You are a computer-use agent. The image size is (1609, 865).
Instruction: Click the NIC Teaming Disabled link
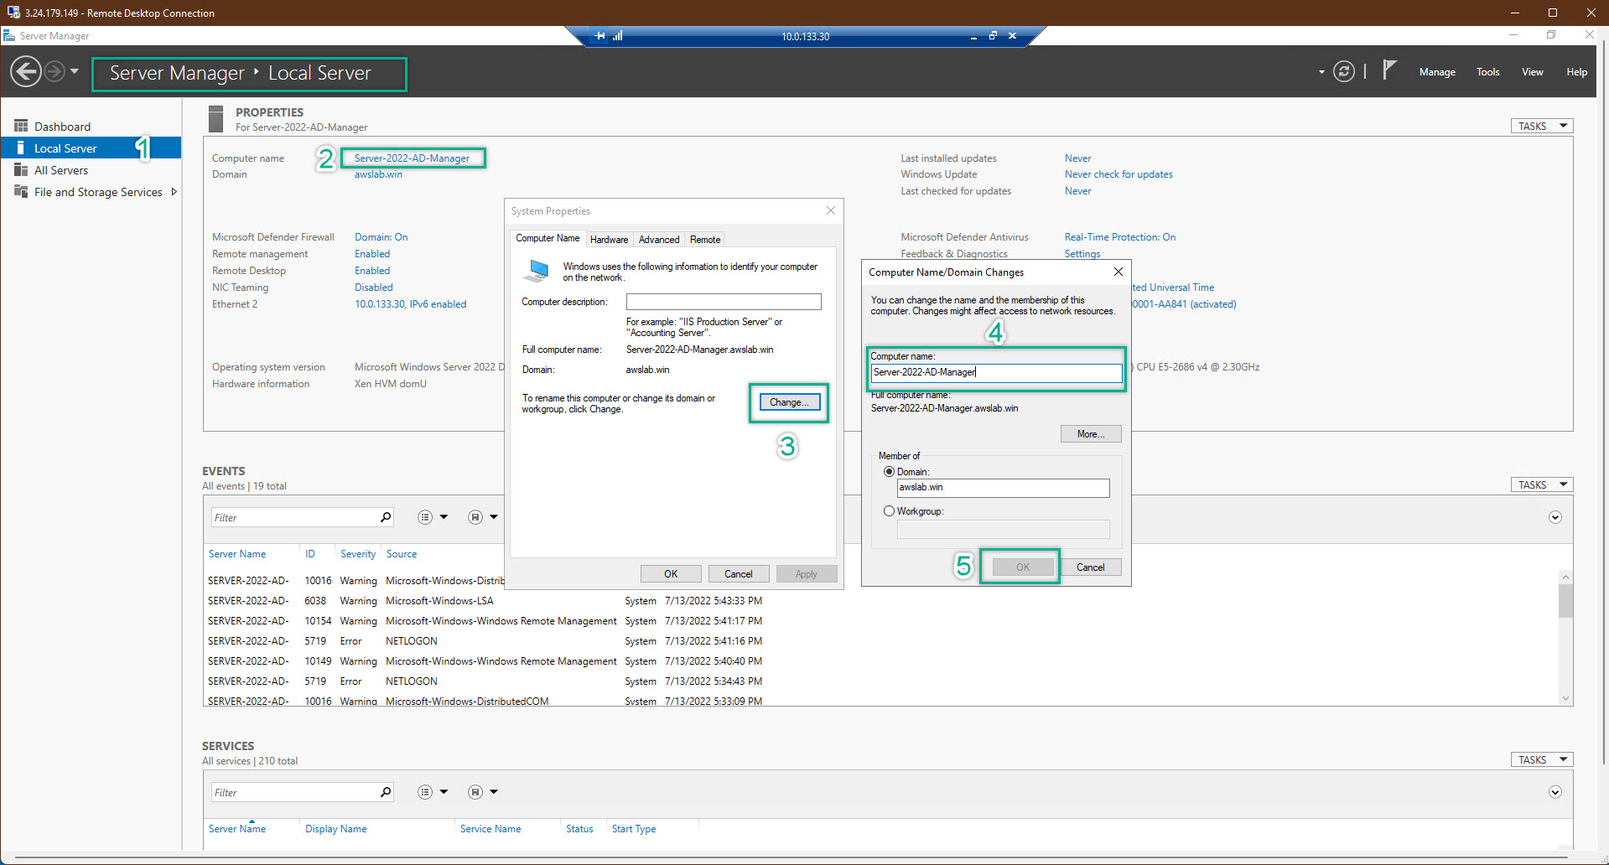click(373, 287)
